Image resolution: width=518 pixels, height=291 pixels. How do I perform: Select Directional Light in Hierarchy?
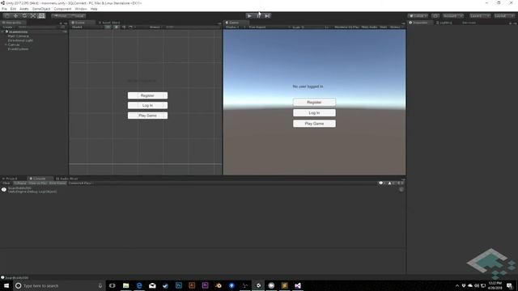point(20,40)
